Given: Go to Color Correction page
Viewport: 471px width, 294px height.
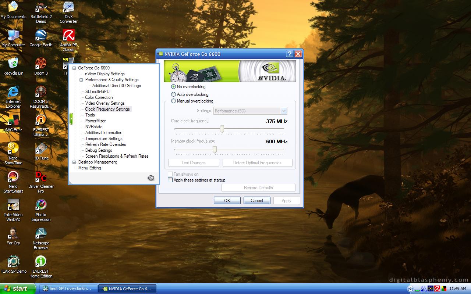Looking at the screenshot, I should pos(99,97).
